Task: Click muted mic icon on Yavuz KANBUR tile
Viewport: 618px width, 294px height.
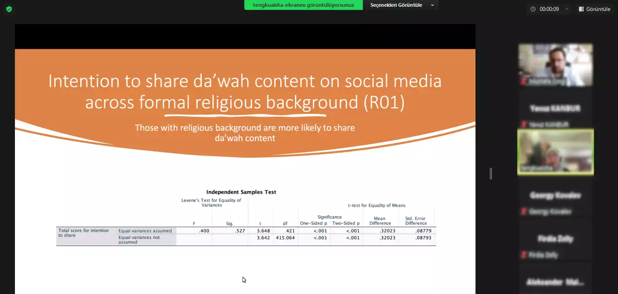Action: [x=524, y=124]
